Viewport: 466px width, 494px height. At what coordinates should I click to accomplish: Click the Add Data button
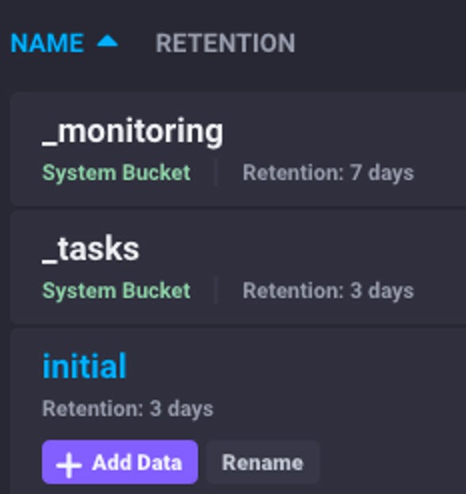pyautogui.click(x=120, y=462)
